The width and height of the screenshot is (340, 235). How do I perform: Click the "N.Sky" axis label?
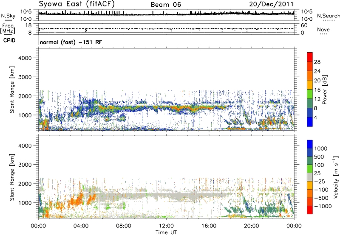pos(8,16)
